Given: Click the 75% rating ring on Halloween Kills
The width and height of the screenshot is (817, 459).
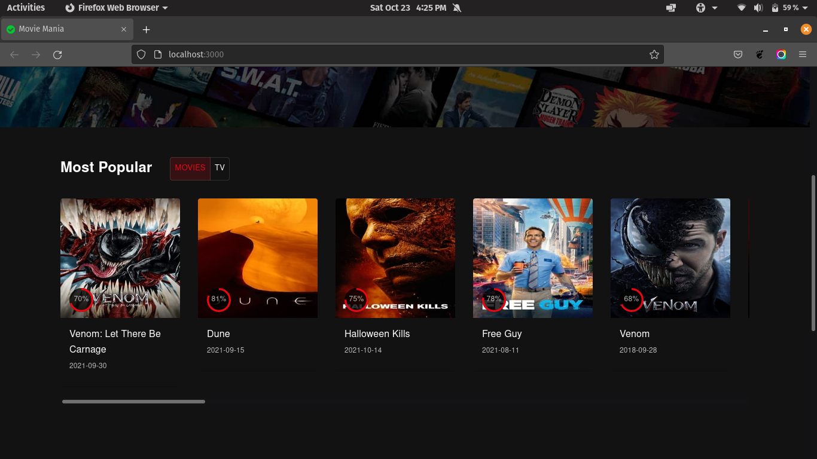Looking at the screenshot, I should click(x=356, y=299).
